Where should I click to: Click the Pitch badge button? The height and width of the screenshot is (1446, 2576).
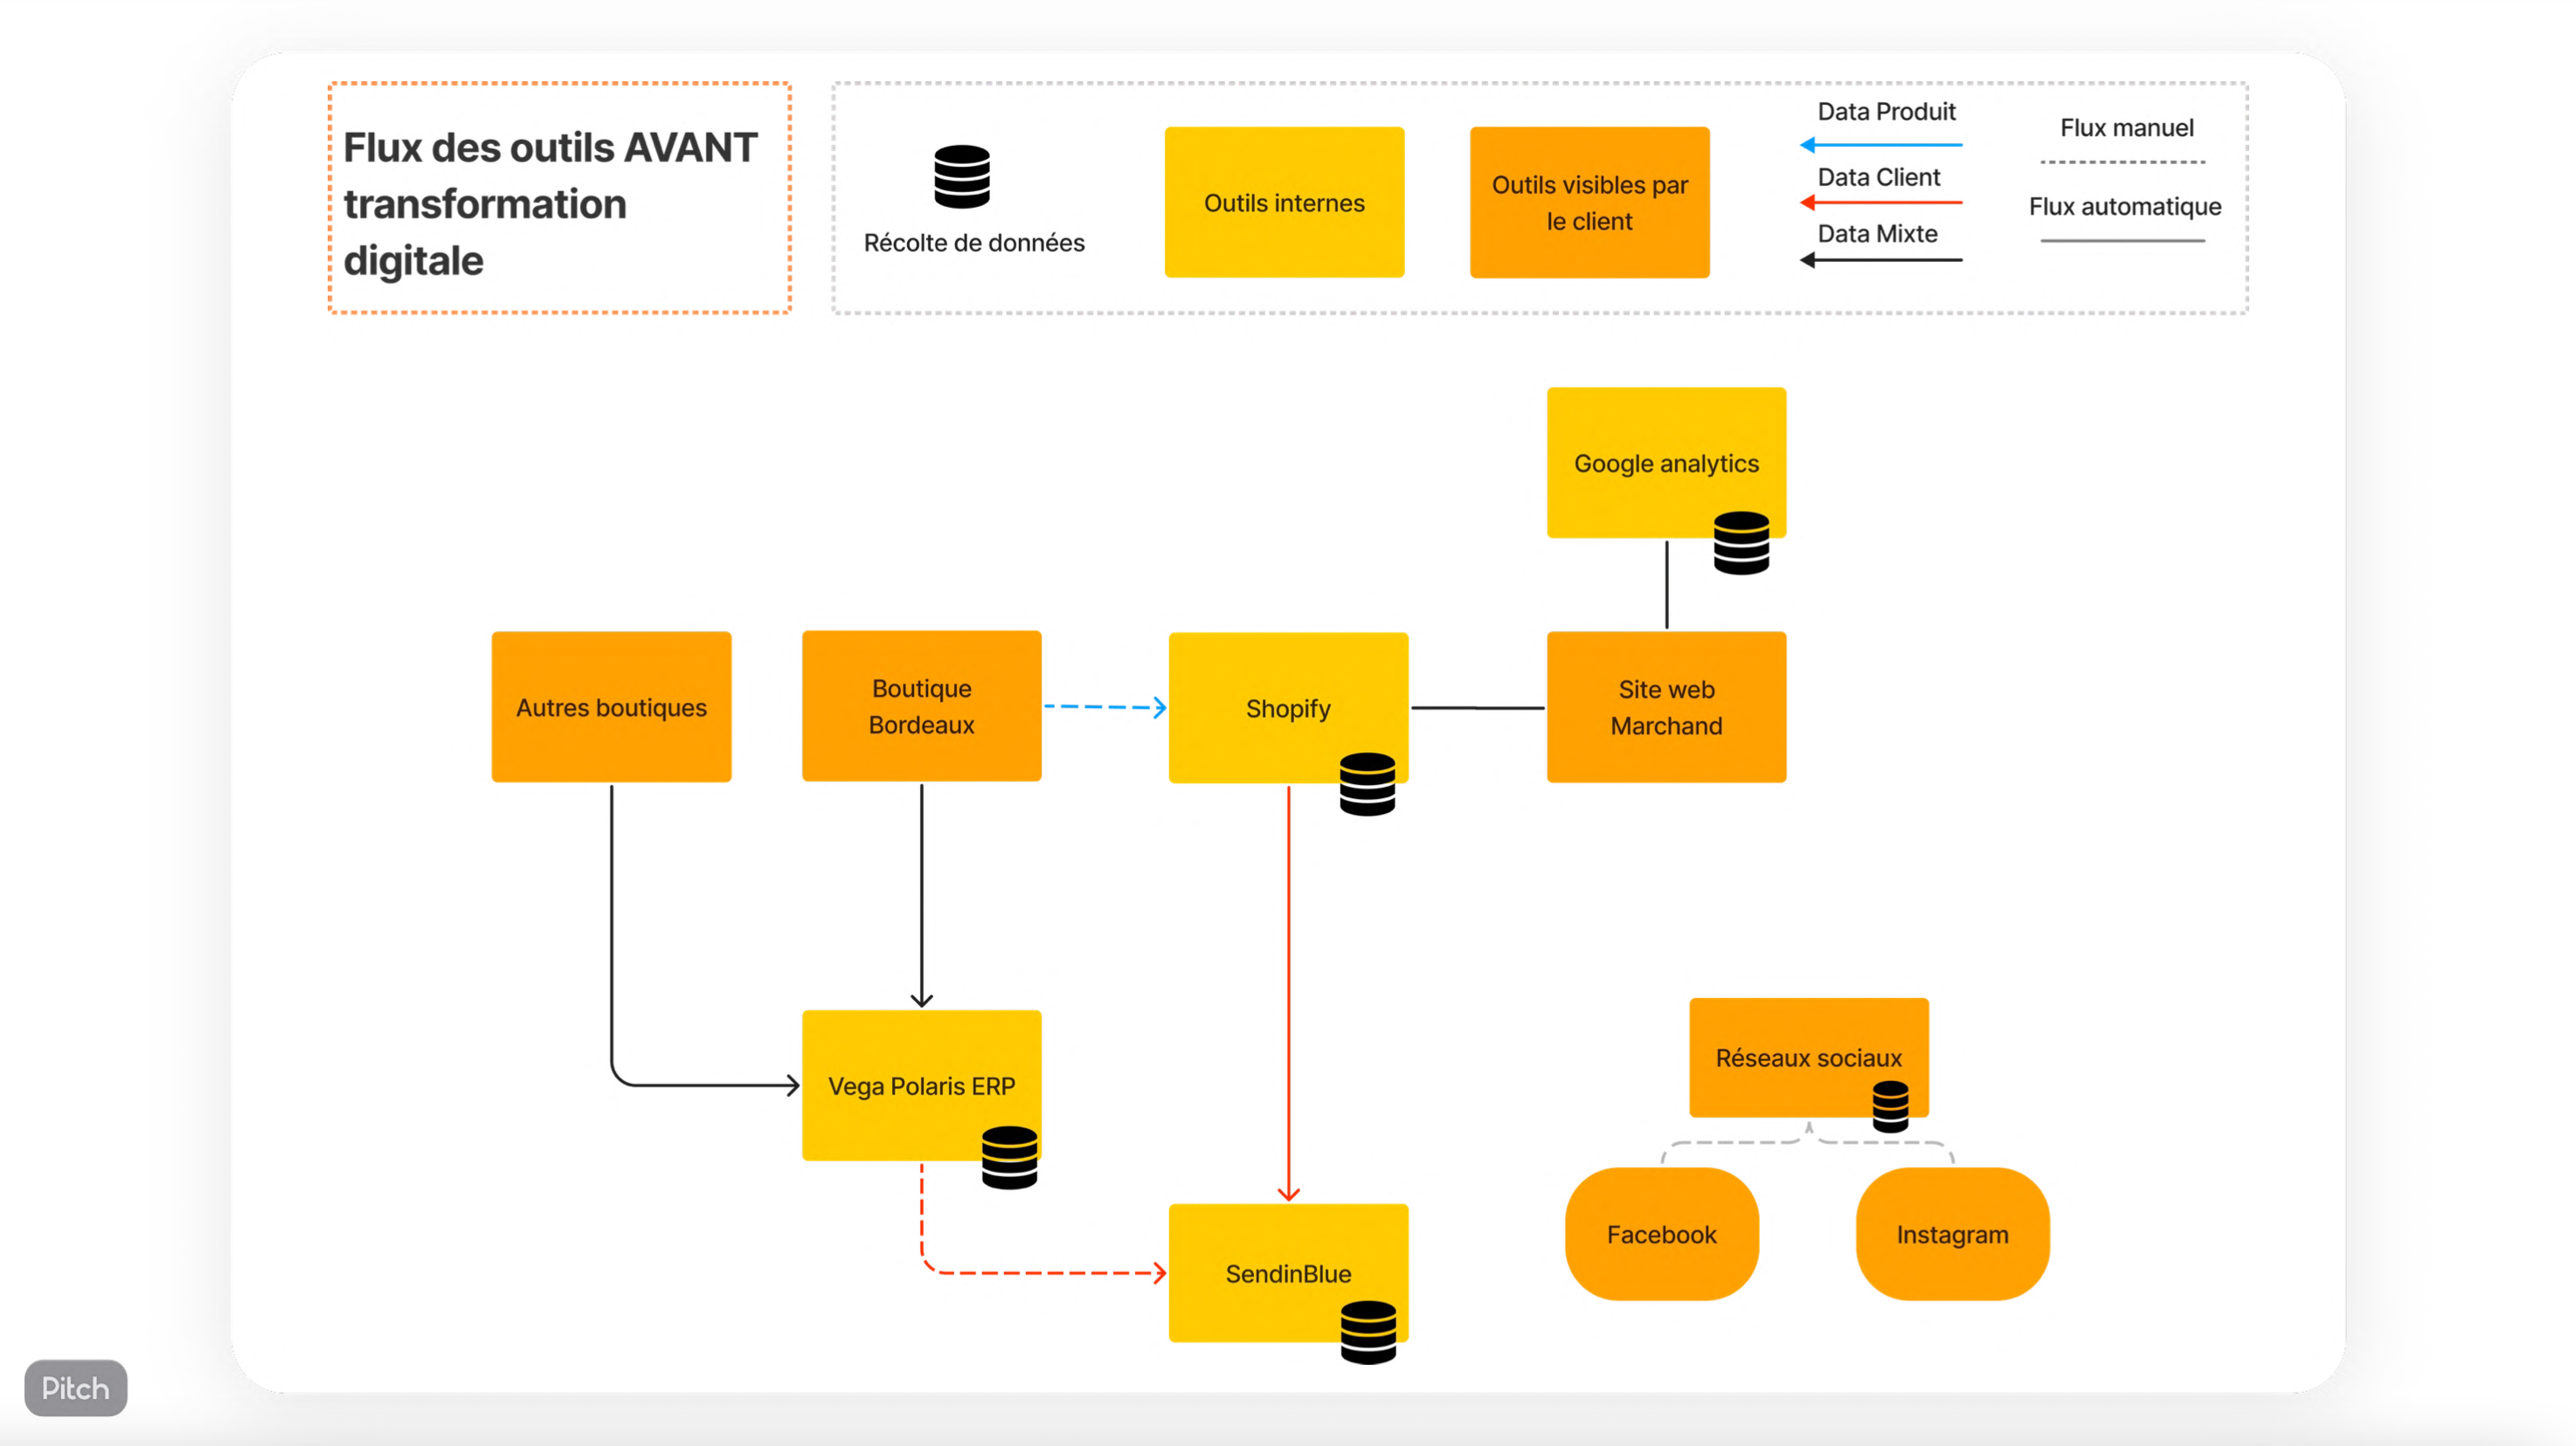(75, 1387)
